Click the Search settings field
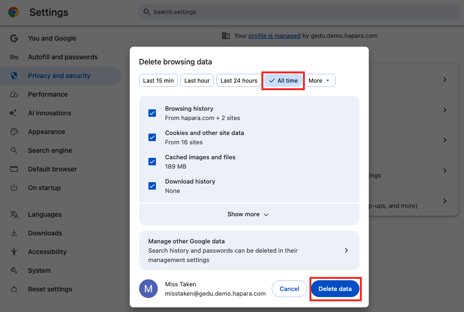The width and height of the screenshot is (464, 312). [x=299, y=12]
